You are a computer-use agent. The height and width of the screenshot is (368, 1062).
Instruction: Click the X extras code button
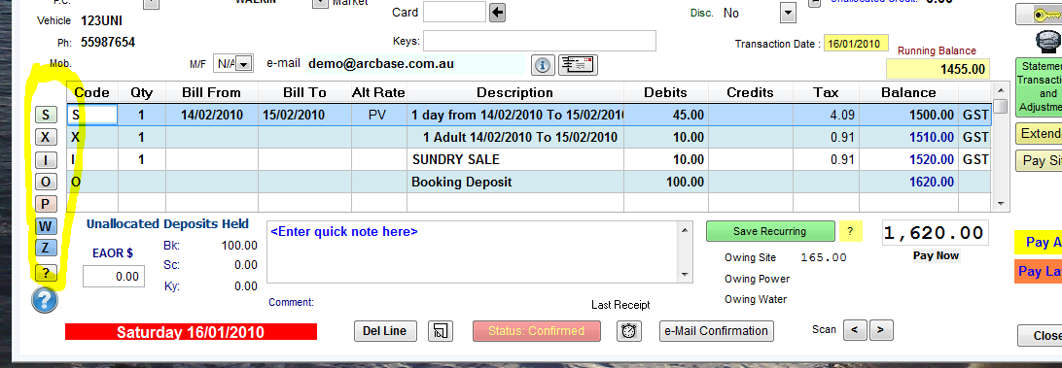pyautogui.click(x=46, y=137)
